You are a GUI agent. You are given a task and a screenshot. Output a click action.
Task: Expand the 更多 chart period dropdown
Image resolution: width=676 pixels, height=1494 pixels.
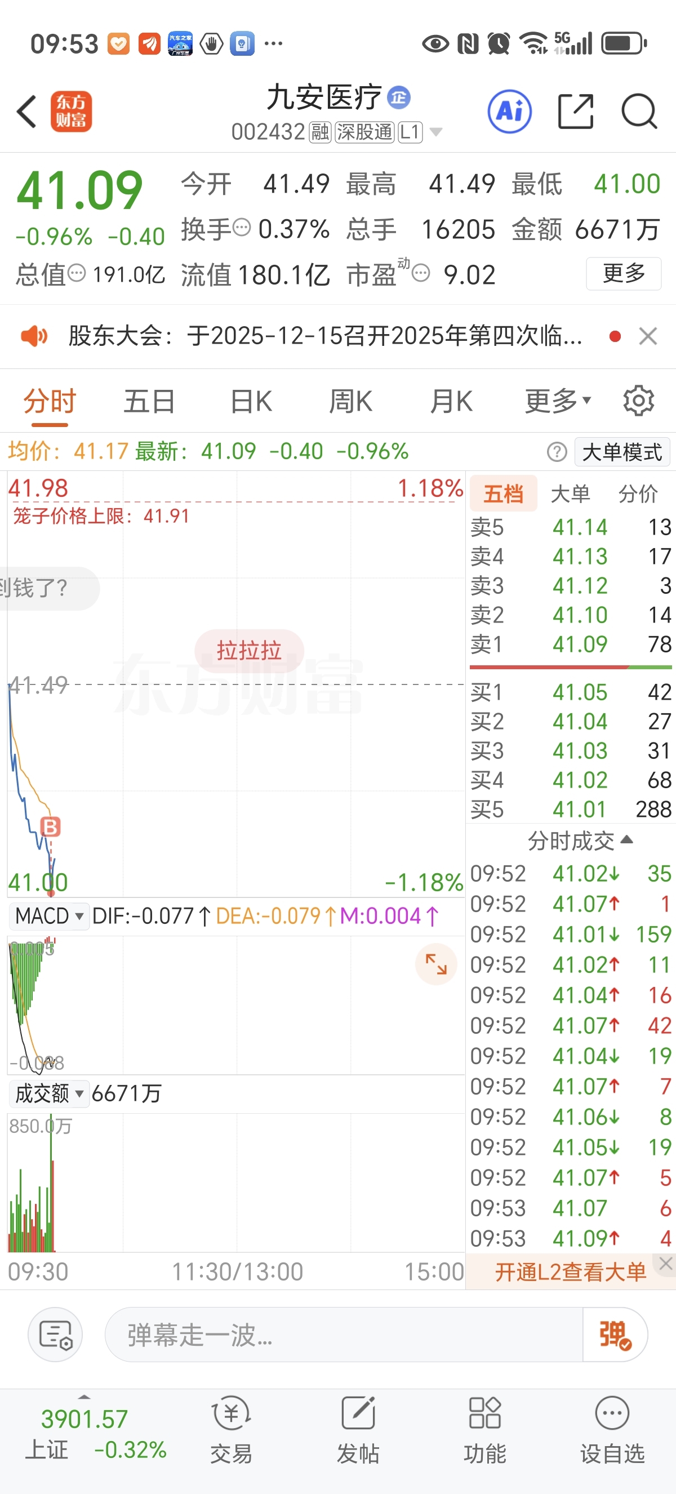click(558, 400)
